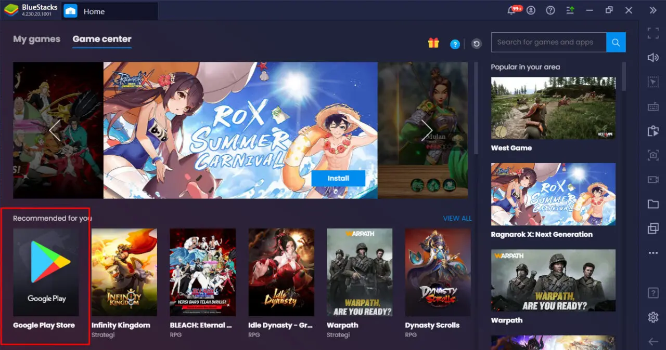This screenshot has height=350, width=666.
Task: Open the Idle Dynasty game tile
Action: pyautogui.click(x=281, y=272)
